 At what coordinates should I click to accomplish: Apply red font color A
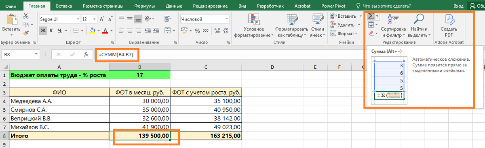click(105, 31)
